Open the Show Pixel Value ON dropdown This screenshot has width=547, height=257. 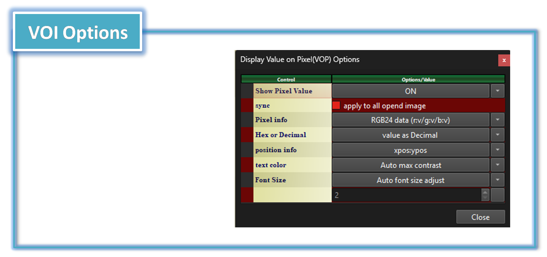point(410,91)
